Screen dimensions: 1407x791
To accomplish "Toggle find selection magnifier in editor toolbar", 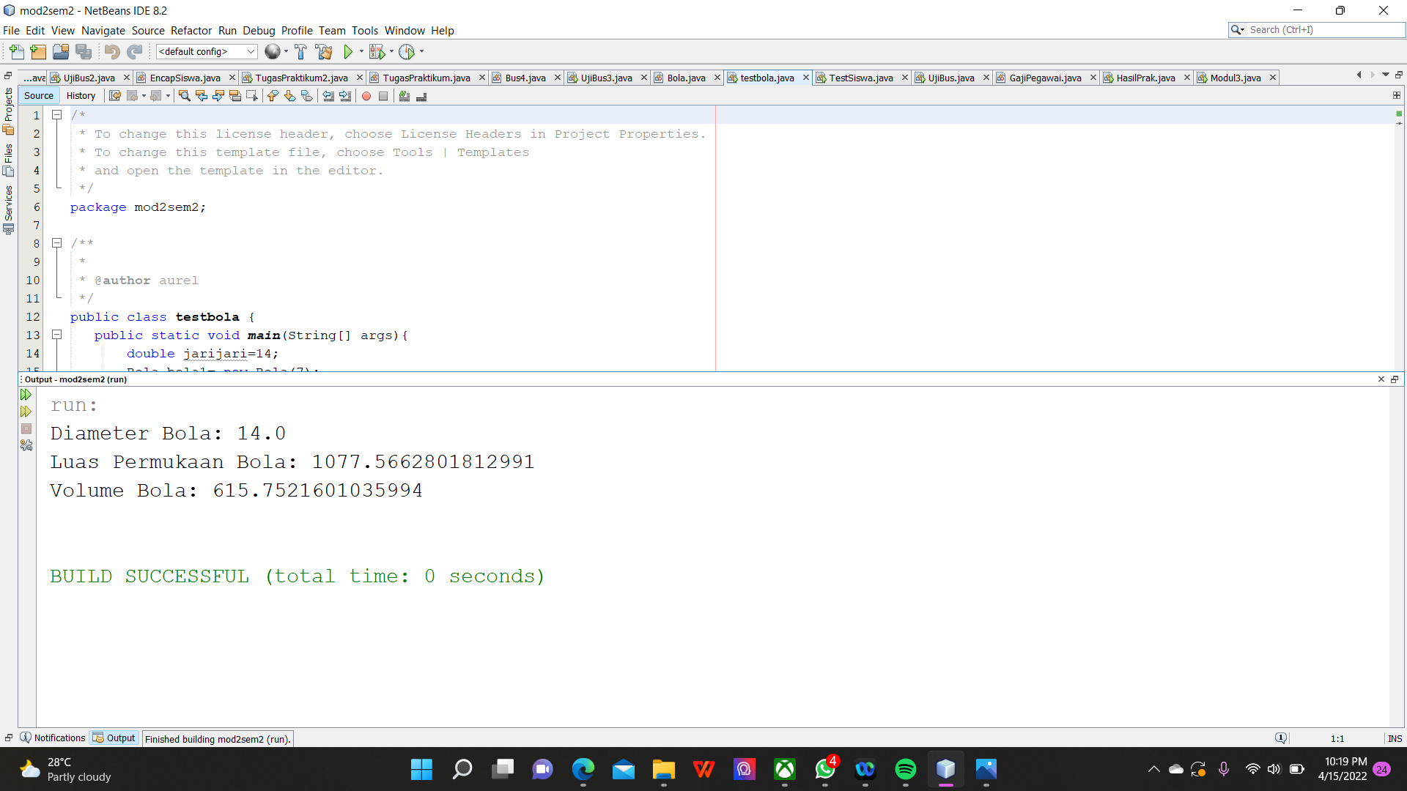I will pos(184,96).
